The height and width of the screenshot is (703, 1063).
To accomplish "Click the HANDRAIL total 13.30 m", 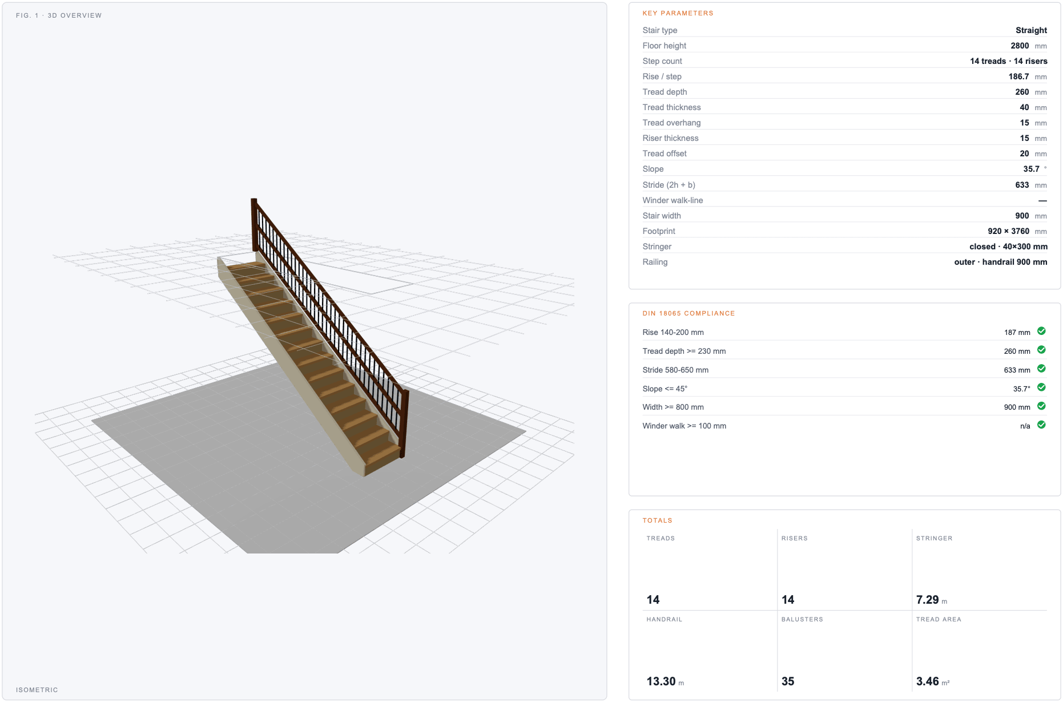I will [x=665, y=681].
